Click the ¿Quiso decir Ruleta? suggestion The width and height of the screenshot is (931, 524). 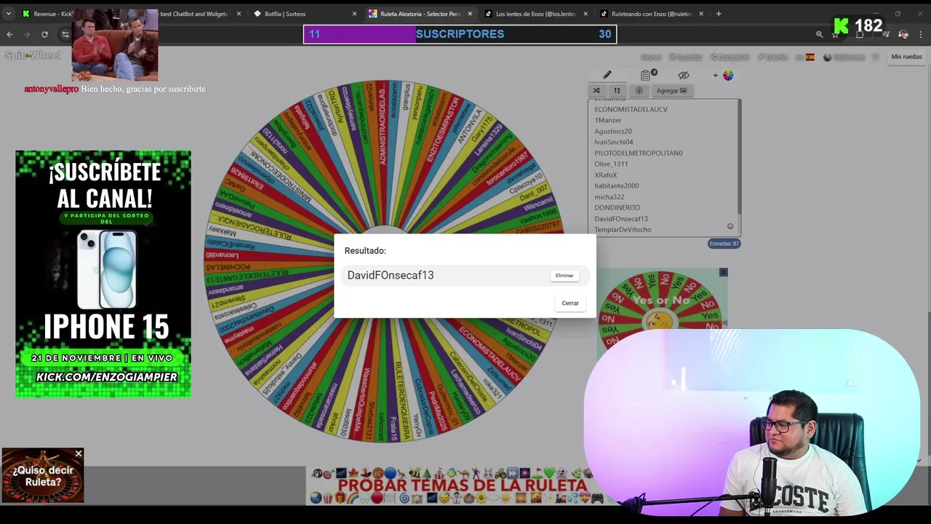[x=42, y=477]
